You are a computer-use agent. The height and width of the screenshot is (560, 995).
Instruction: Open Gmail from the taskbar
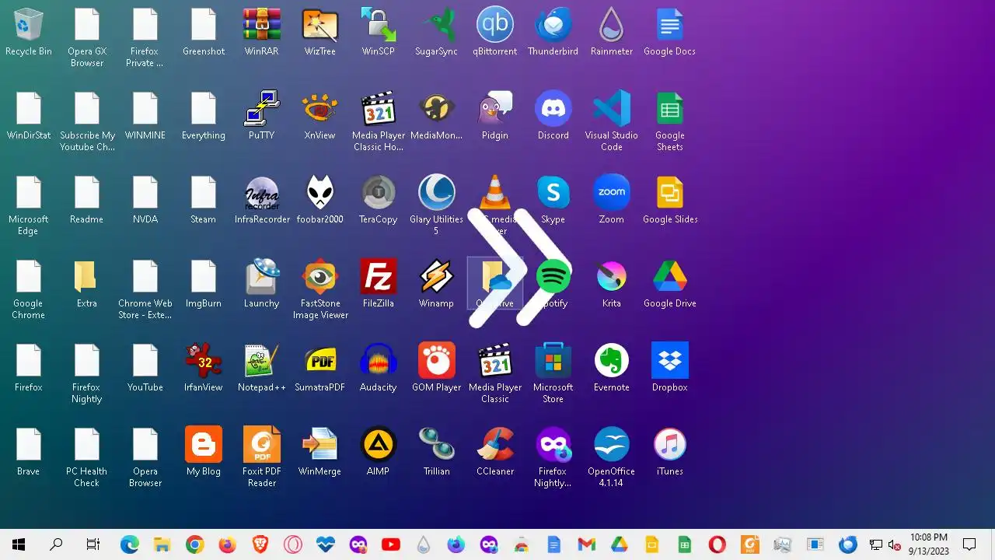tap(586, 544)
